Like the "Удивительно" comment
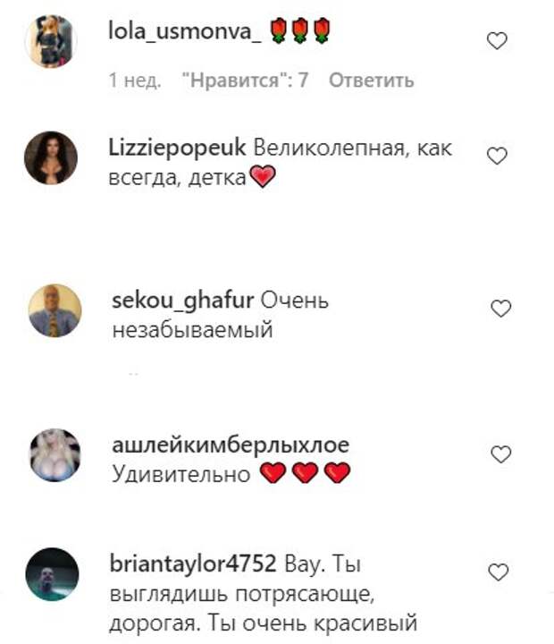The image size is (554, 644). [x=501, y=454]
